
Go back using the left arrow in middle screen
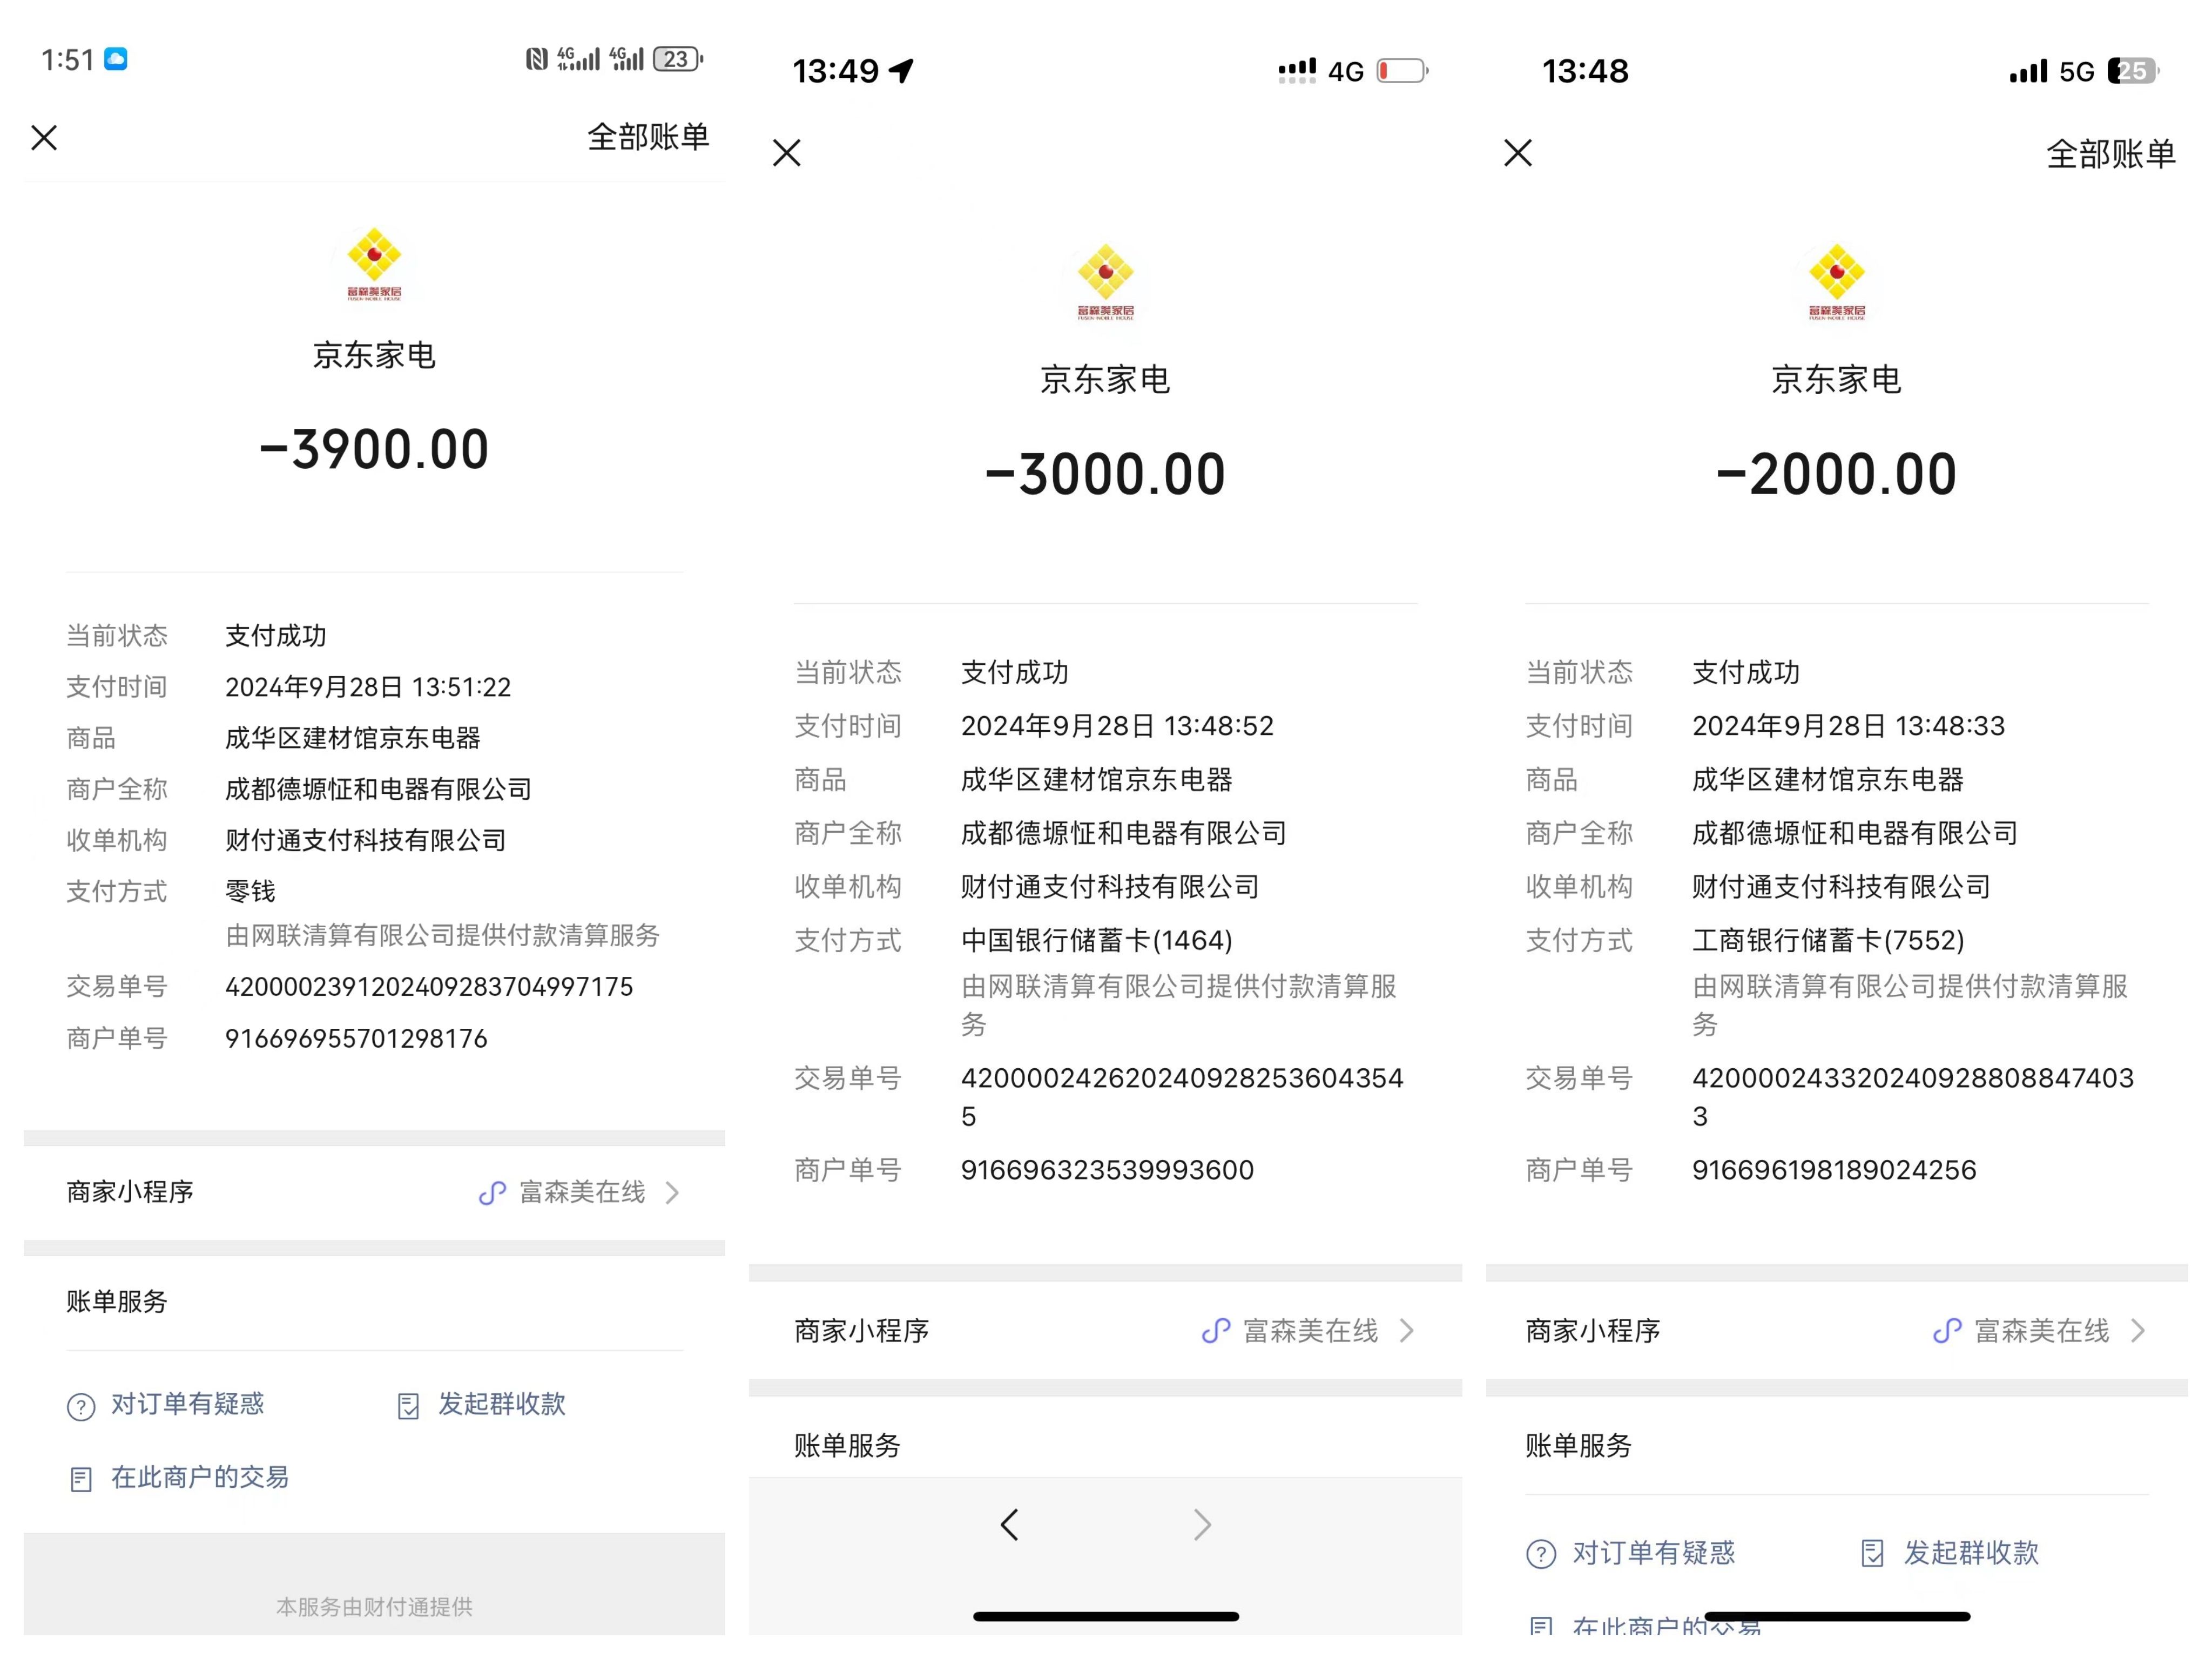pos(1009,1525)
